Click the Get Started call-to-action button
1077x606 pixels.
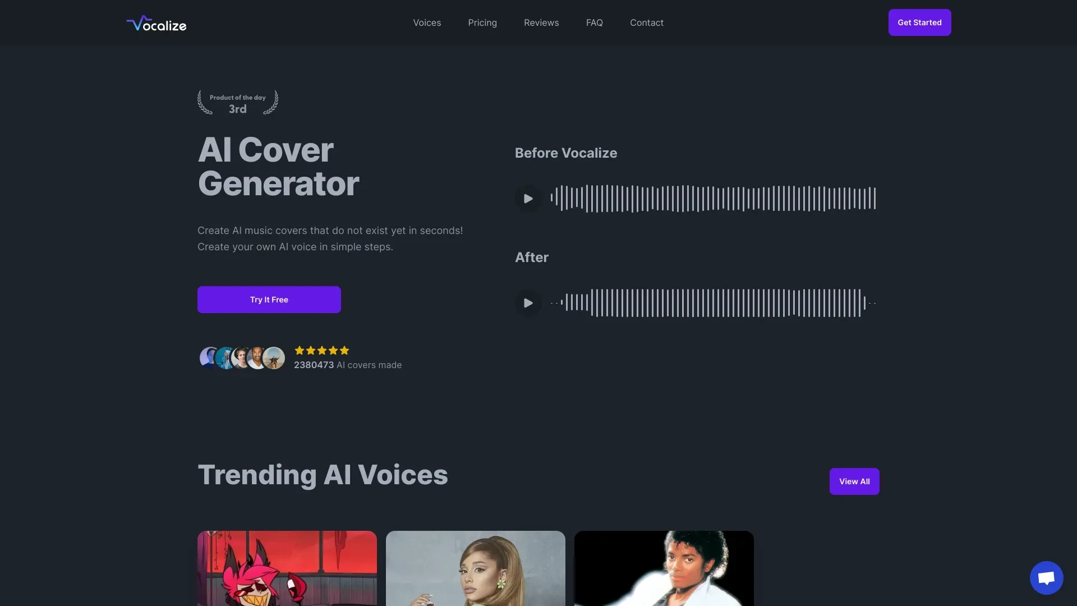coord(919,22)
